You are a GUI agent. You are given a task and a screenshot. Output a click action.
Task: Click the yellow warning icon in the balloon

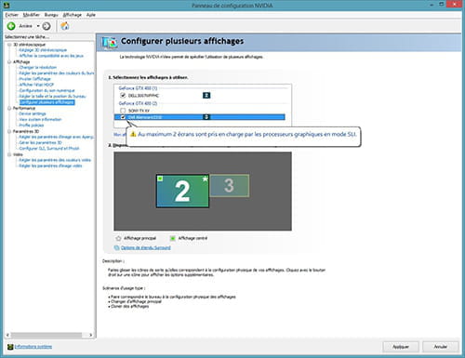[133, 134]
